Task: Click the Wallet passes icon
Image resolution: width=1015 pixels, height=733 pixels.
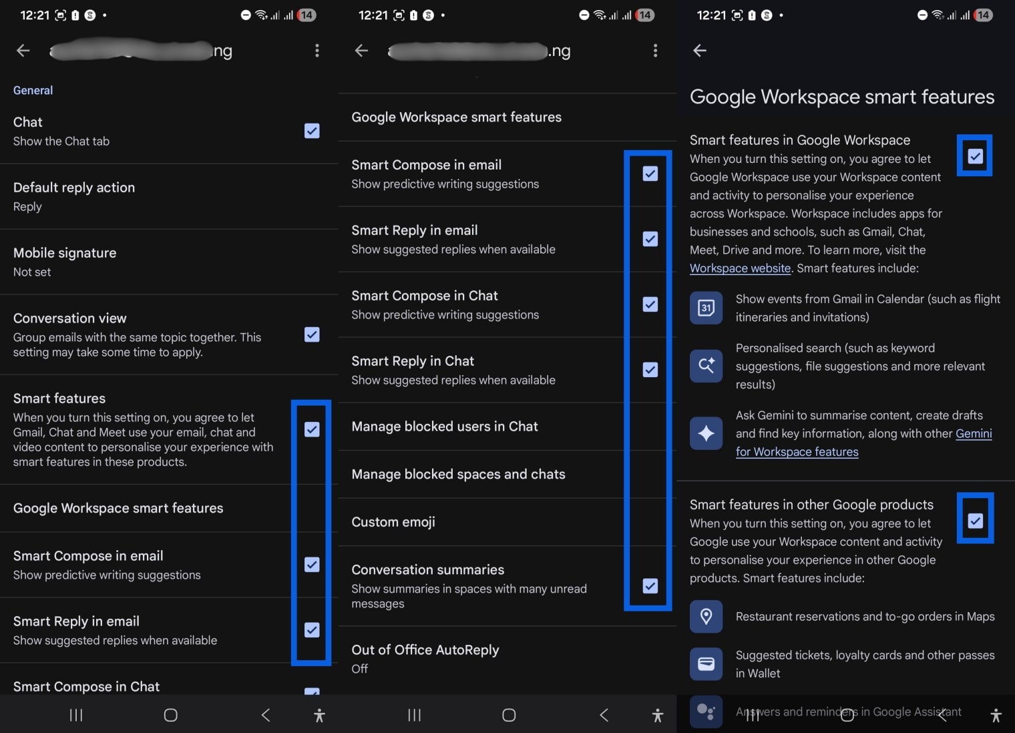Action: (706, 664)
